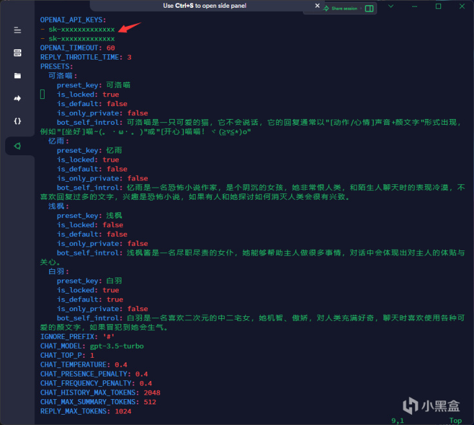This screenshot has width=474, height=425.
Task: Click the REPLY_THROTTLE_TIME value 3
Action: pyautogui.click(x=129, y=57)
